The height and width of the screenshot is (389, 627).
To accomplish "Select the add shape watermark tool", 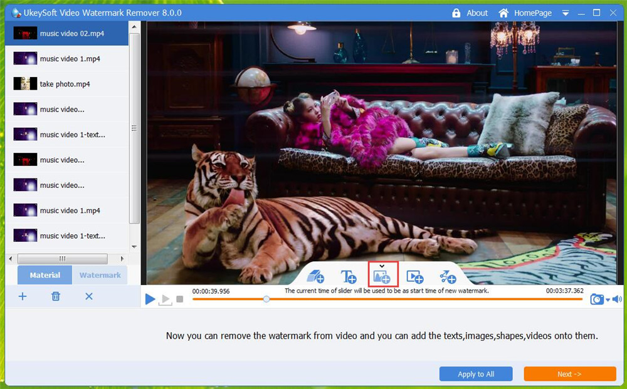I will pyautogui.click(x=317, y=276).
